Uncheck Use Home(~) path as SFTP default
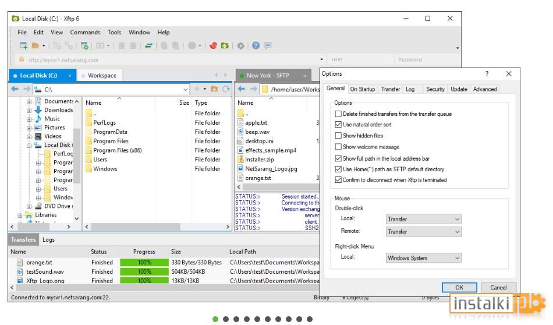Image resolution: width=553 pixels, height=325 pixels. pos(338,169)
